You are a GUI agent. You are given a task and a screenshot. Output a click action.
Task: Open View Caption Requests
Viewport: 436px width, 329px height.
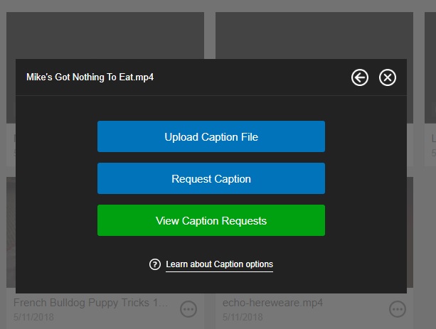pos(211,220)
